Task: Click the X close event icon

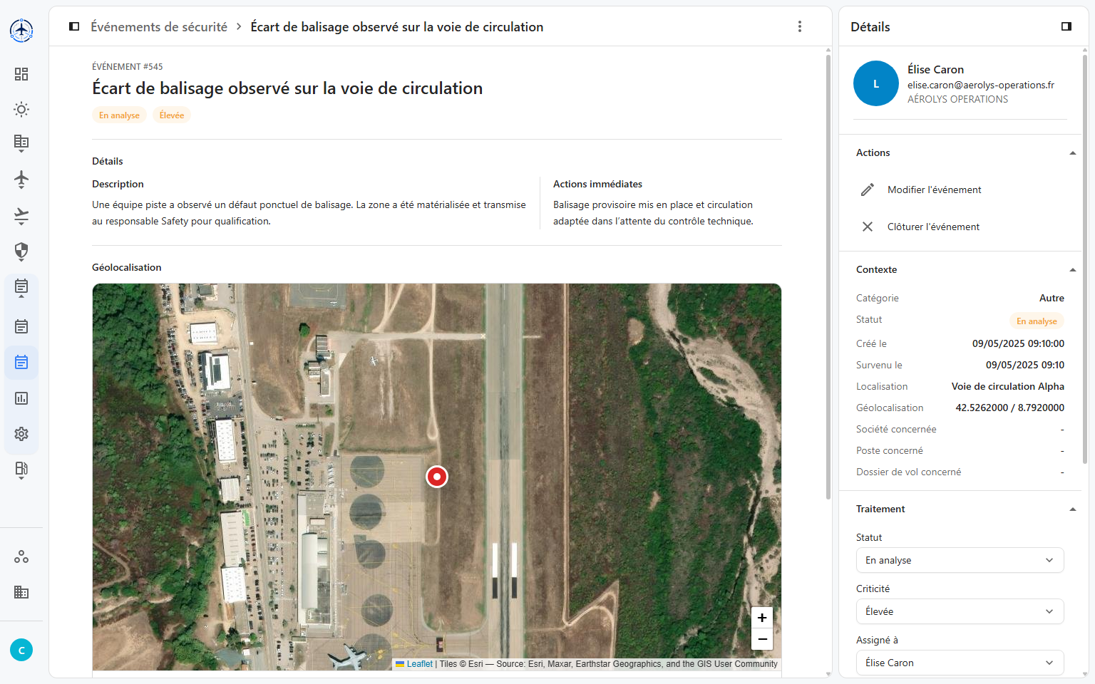Action: 868,227
